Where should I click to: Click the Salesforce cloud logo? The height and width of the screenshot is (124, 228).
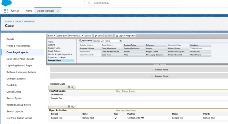(7, 3)
